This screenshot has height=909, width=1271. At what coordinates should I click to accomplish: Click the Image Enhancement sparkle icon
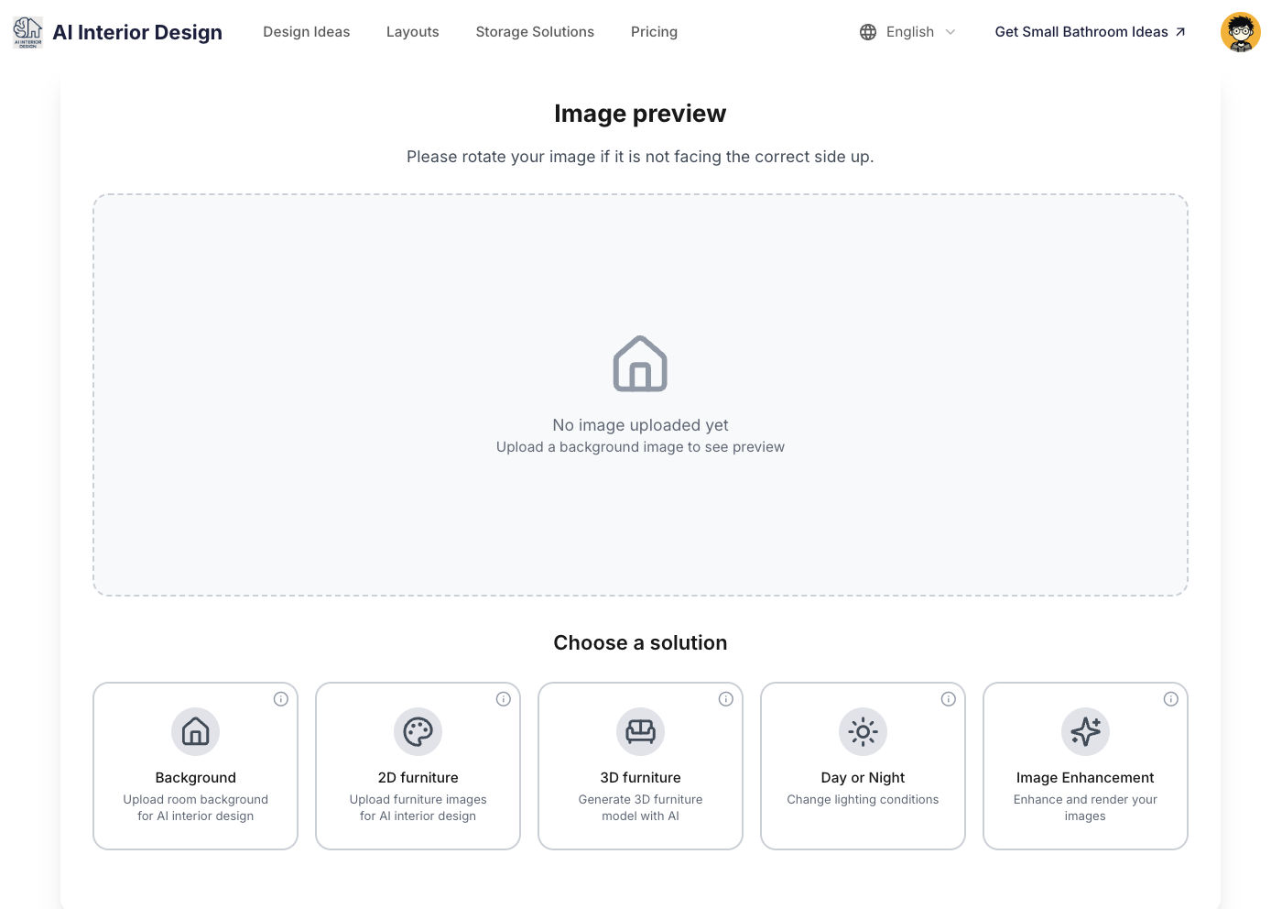[x=1085, y=731]
